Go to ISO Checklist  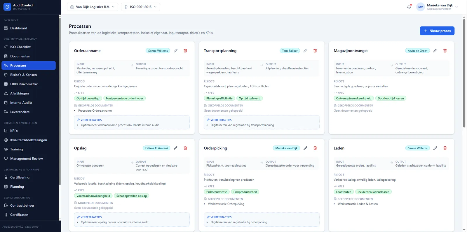click(29, 47)
